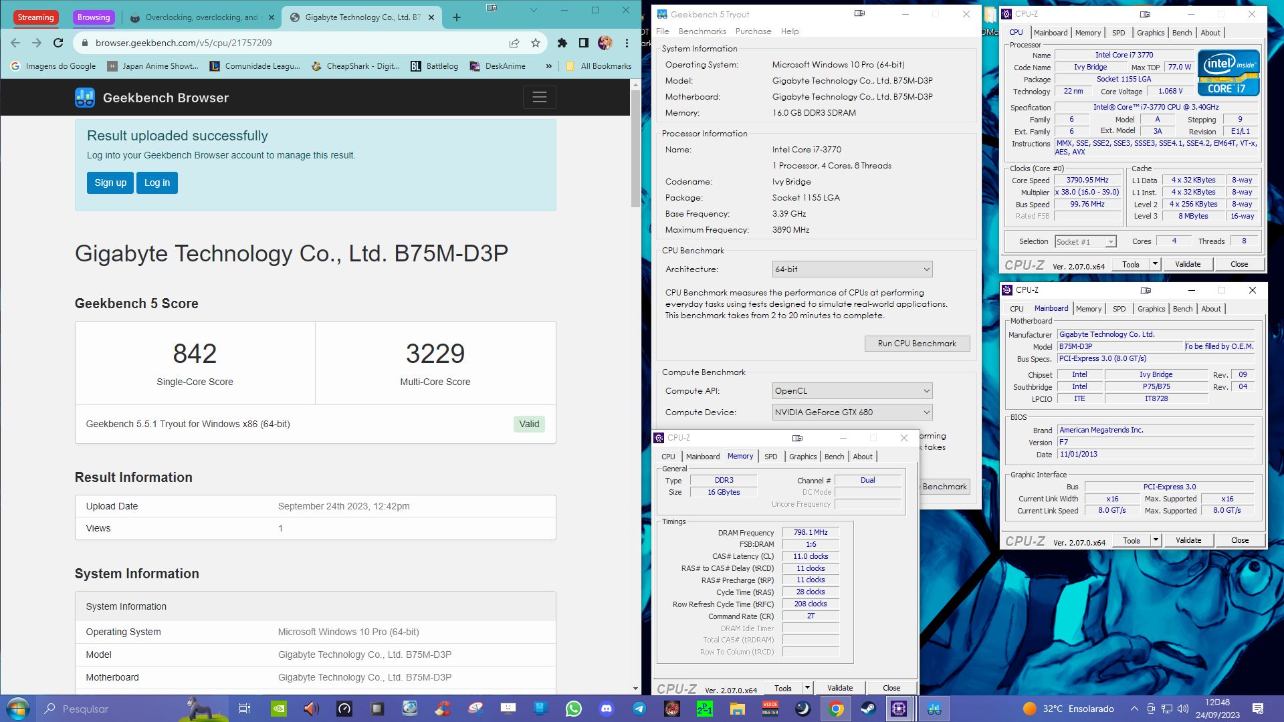Screen dimensions: 1284x722
Task: Open Socket #1 selection dropdown in CPU-Z
Action: click(1085, 242)
